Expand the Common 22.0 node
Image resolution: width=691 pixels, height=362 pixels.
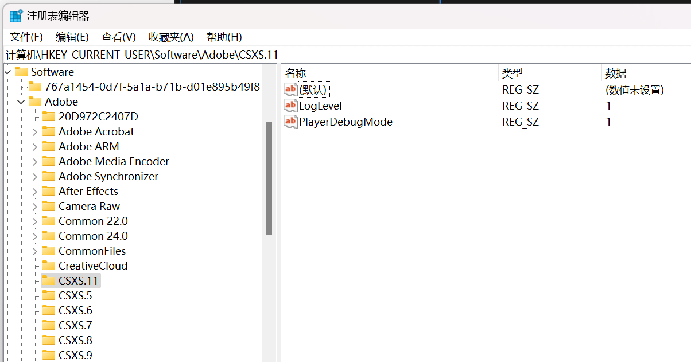(35, 221)
